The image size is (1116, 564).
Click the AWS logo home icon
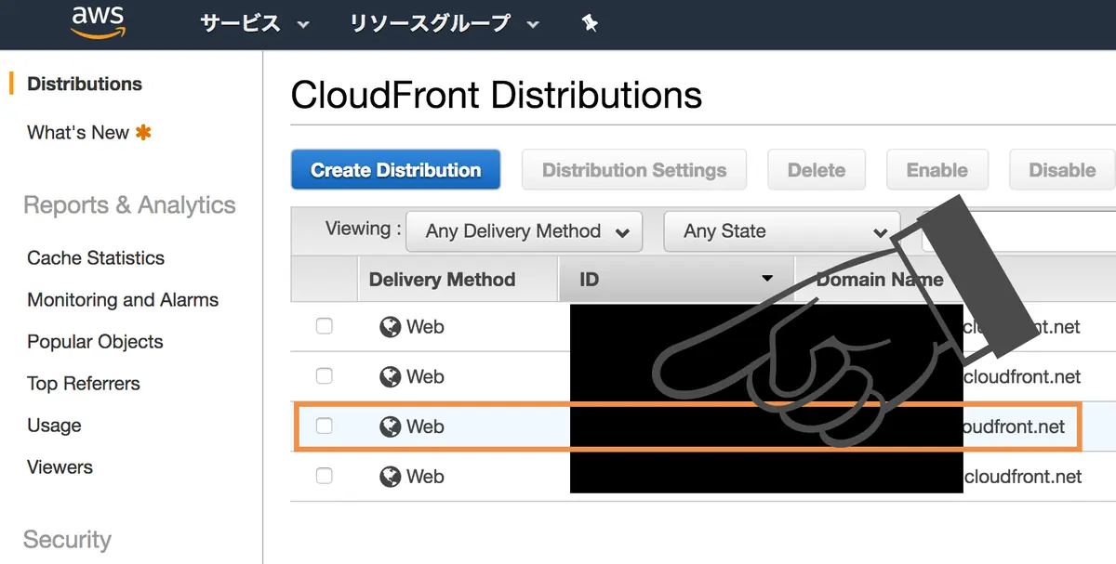pos(98,21)
